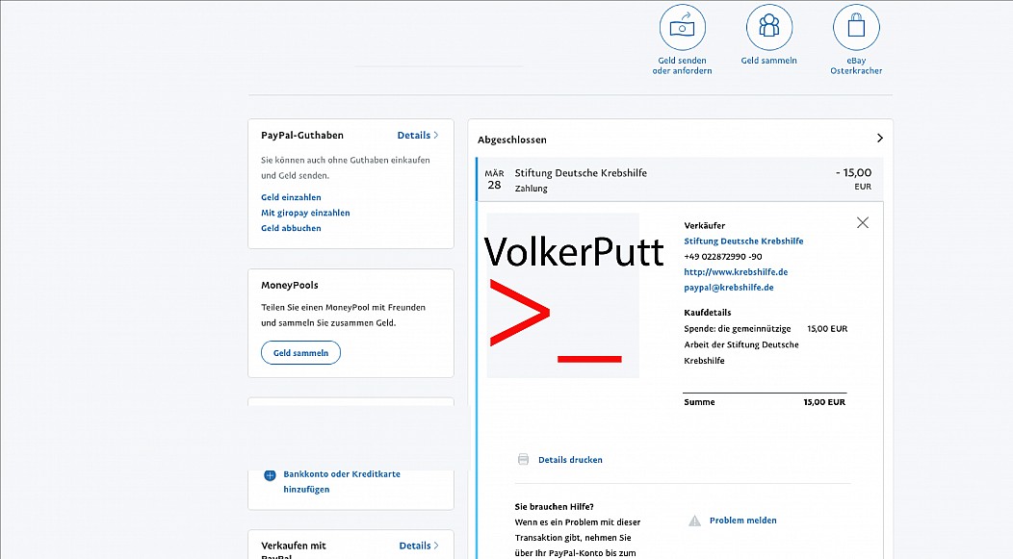Image resolution: width=1013 pixels, height=559 pixels.
Task: Click the Problem melden link
Action: 743,521
